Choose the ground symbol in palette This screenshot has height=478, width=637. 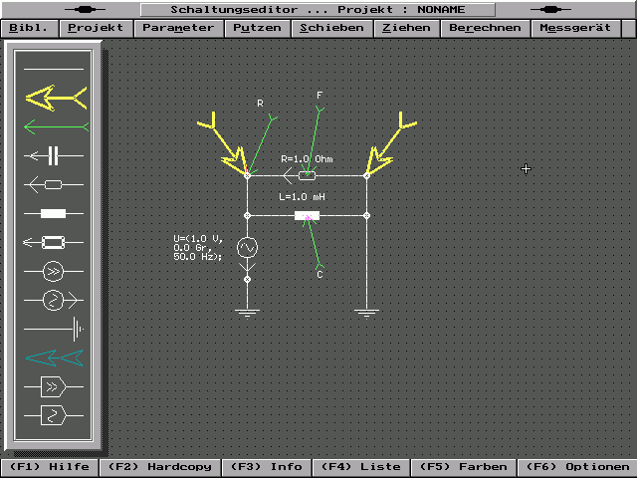54,328
